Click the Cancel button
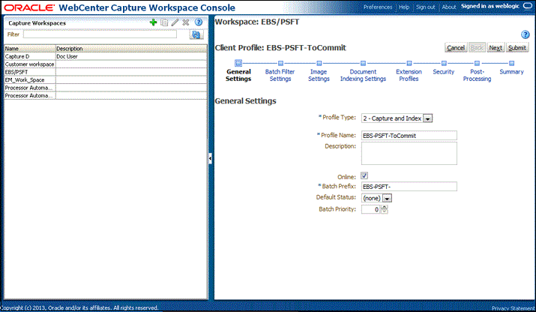 [456, 48]
